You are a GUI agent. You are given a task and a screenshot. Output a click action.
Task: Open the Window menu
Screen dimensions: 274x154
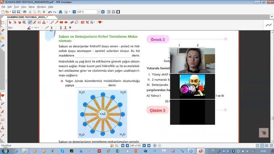point(42,7)
